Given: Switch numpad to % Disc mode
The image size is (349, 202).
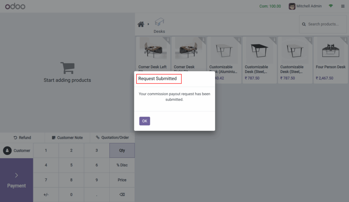Looking at the screenshot, I should coord(122,165).
